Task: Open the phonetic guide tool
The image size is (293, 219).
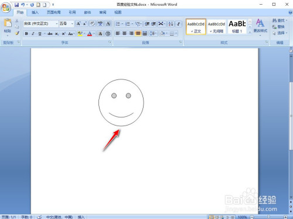Action: point(100,24)
